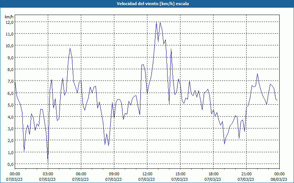Screen dimensions: 294x183
Task: Click the 18:00 time axis label
Action: pyautogui.click(x=214, y=174)
